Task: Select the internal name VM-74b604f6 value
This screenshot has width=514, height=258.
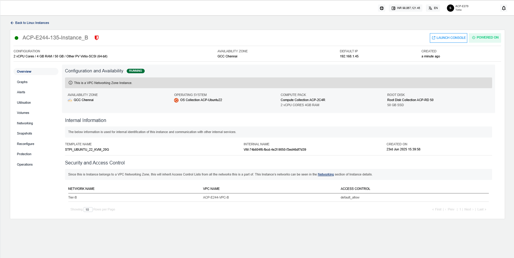Action: [x=275, y=149]
